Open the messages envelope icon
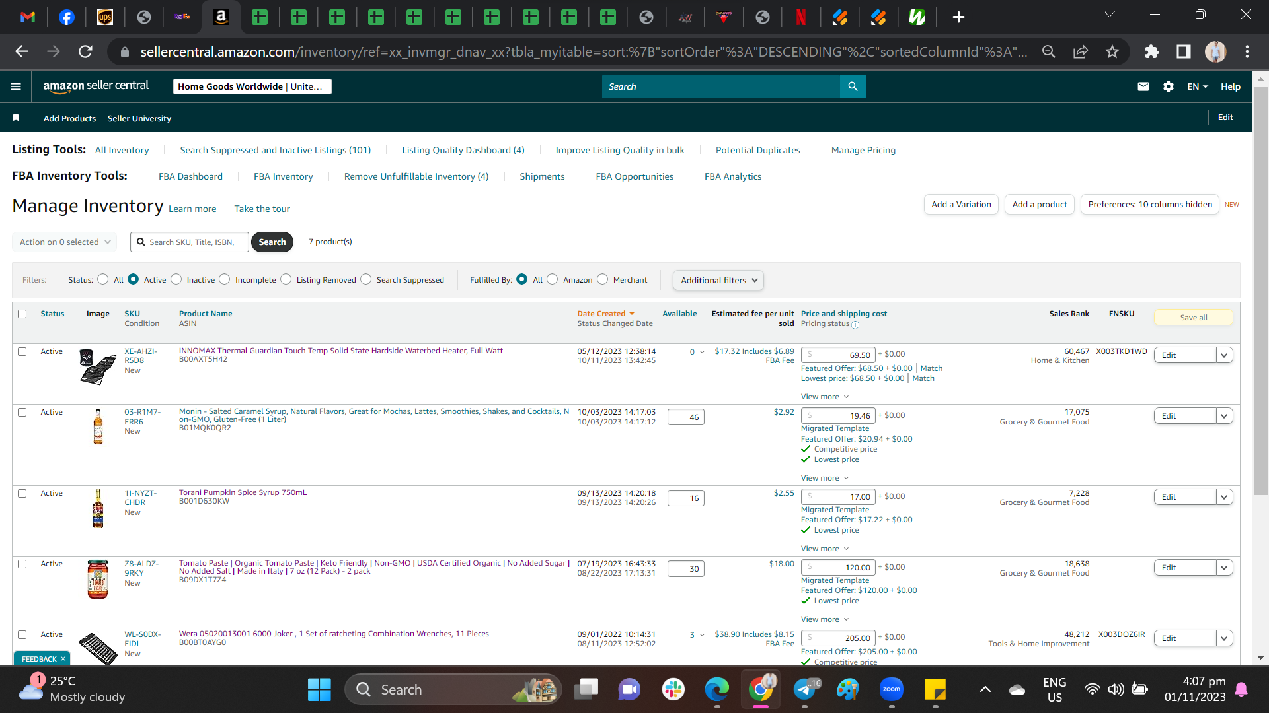 tap(1143, 86)
